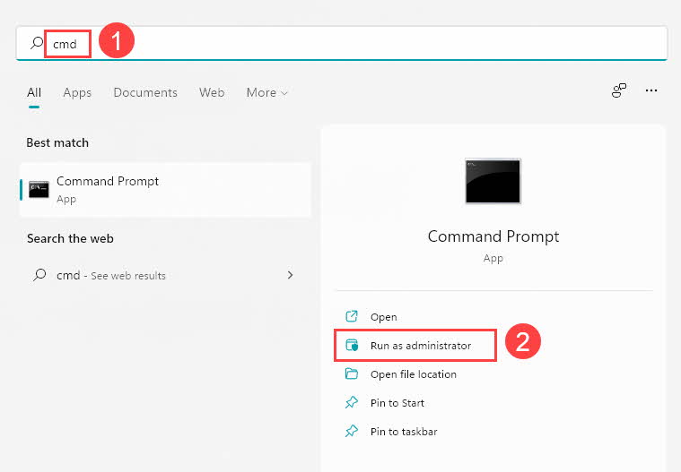Select the All filter tab
The width and height of the screenshot is (681, 472).
coord(34,92)
